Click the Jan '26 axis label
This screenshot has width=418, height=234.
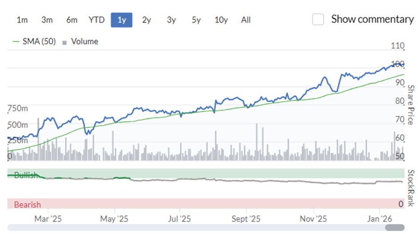[379, 219]
